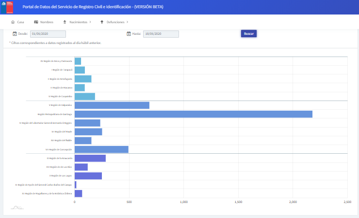This screenshot has height=218, width=359.
Task: Expand the Defunciones submenu chevron
Action: 127,22
